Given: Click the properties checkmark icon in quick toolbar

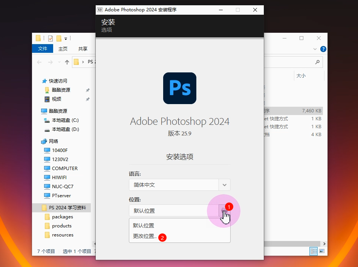Looking at the screenshot, I should [50, 38].
